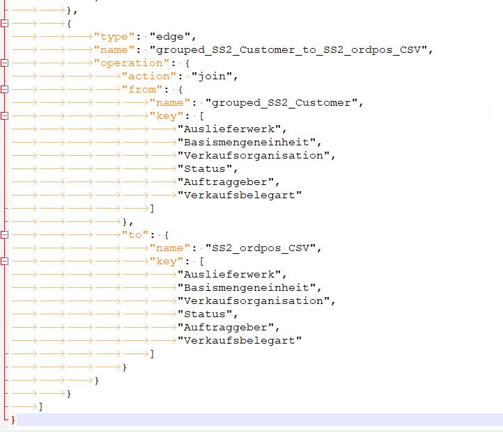Screen dimensions: 503x432
Task: Click "Verkaufsbelegart" in the from key list
Action: tap(240, 195)
